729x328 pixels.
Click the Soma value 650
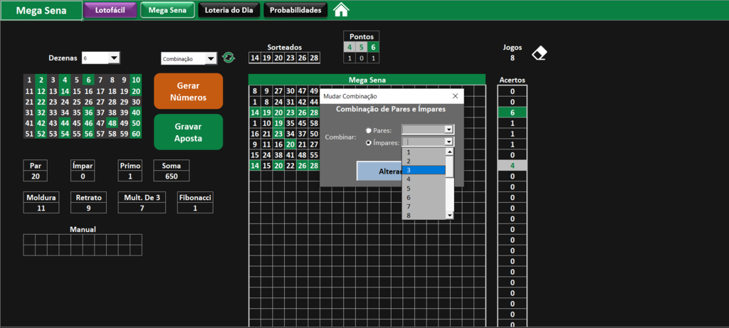[x=172, y=176]
